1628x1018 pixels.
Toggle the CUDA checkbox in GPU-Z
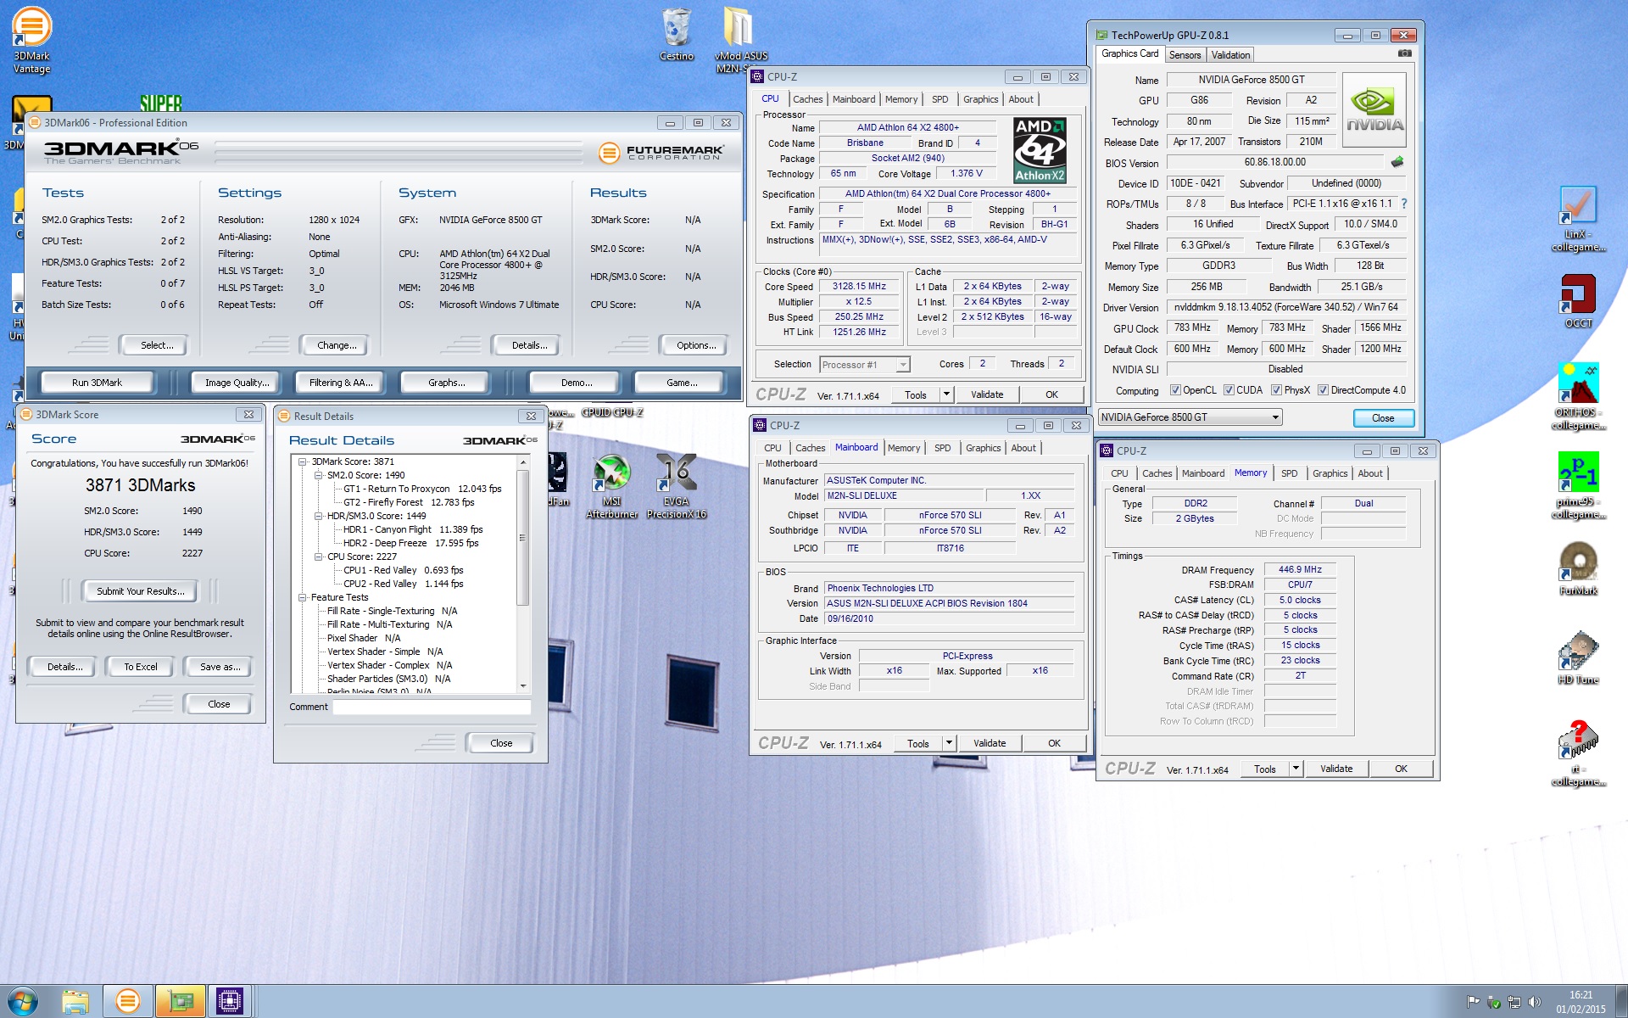pos(1229,390)
